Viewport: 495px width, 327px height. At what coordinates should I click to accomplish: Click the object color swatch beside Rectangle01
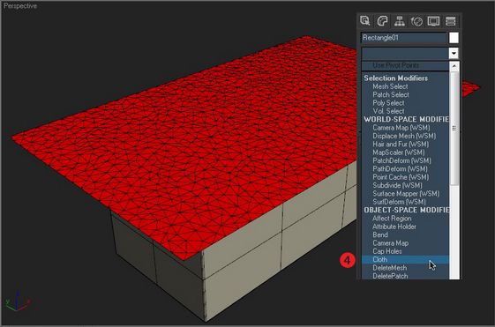point(454,38)
